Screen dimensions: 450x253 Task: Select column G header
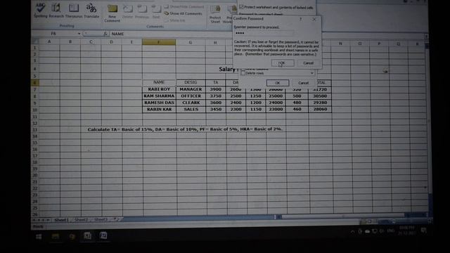point(191,42)
